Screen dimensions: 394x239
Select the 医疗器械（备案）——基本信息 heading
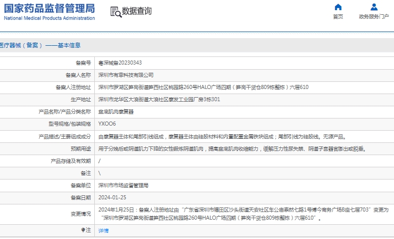(40, 45)
